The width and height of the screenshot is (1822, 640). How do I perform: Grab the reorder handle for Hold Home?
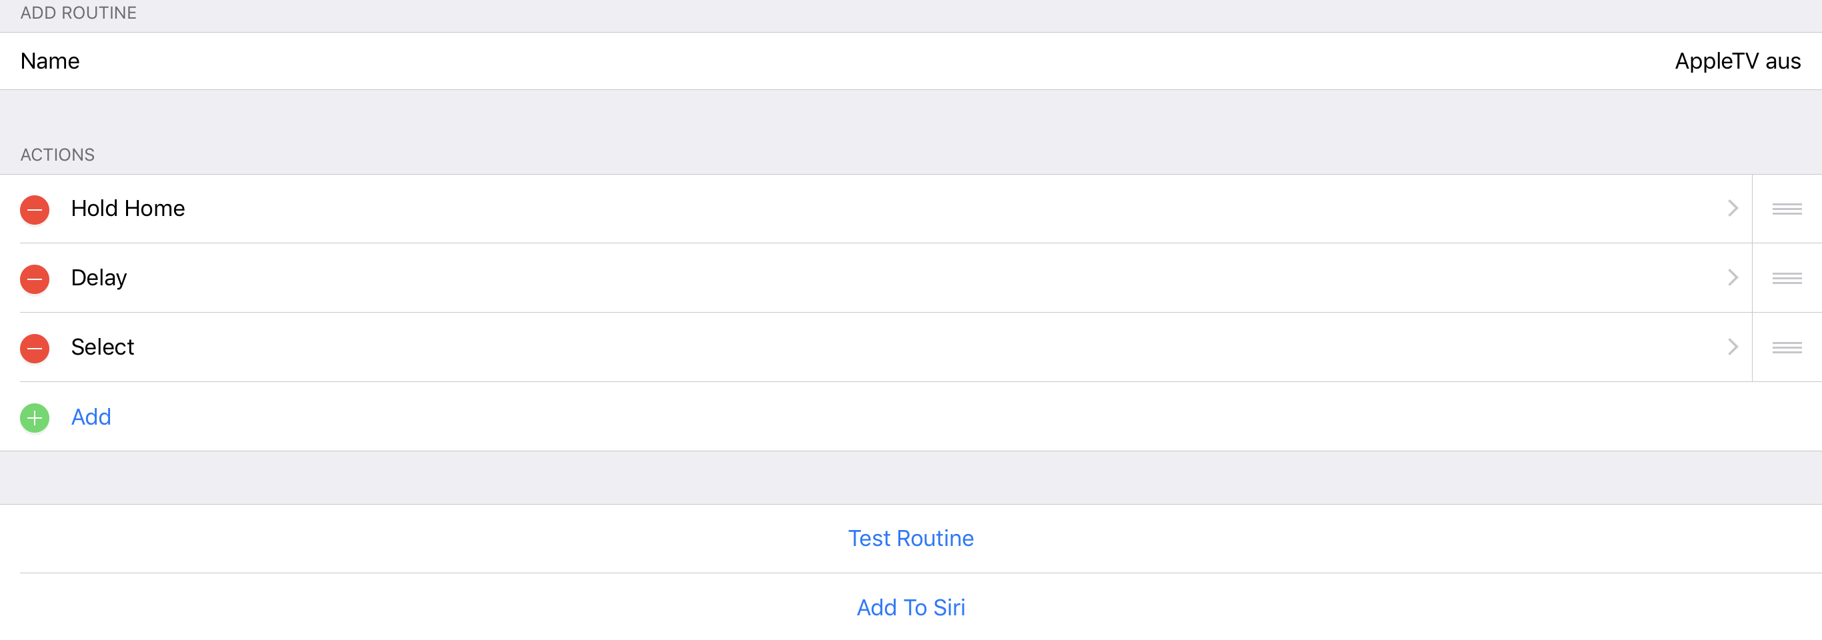click(x=1787, y=209)
